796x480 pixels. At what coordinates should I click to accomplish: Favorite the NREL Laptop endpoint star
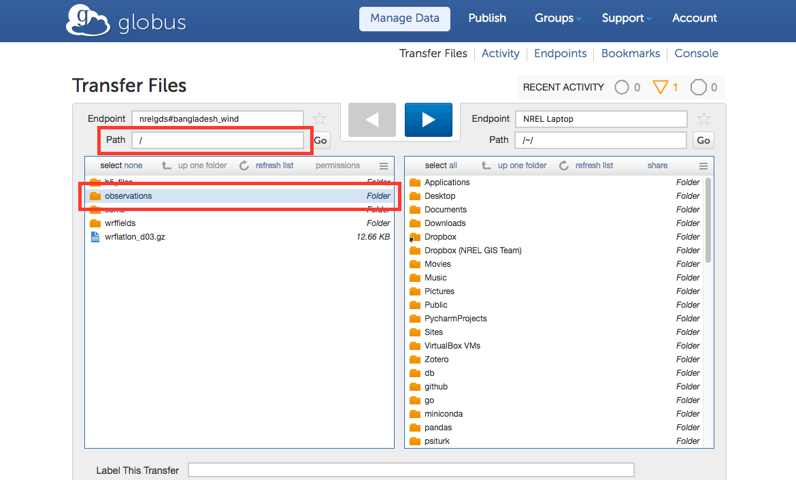[703, 119]
